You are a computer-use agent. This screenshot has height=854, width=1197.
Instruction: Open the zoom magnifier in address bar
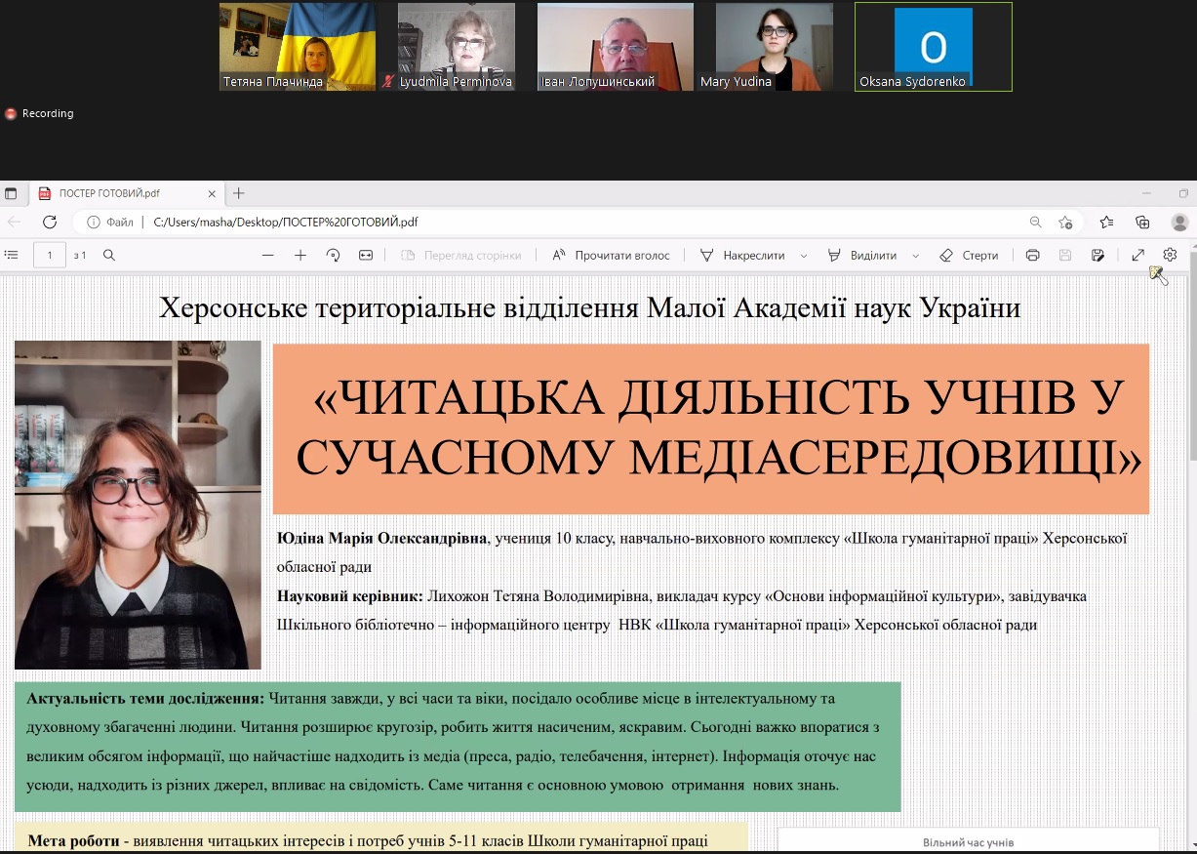[x=1036, y=223]
